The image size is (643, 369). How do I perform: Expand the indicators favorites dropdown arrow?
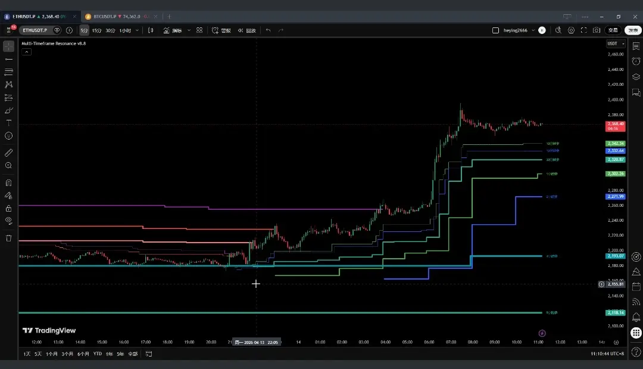click(x=189, y=30)
